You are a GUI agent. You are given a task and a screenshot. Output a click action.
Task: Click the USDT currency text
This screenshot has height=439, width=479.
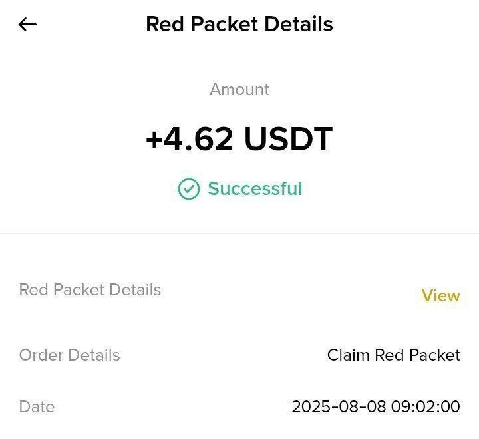[287, 139]
